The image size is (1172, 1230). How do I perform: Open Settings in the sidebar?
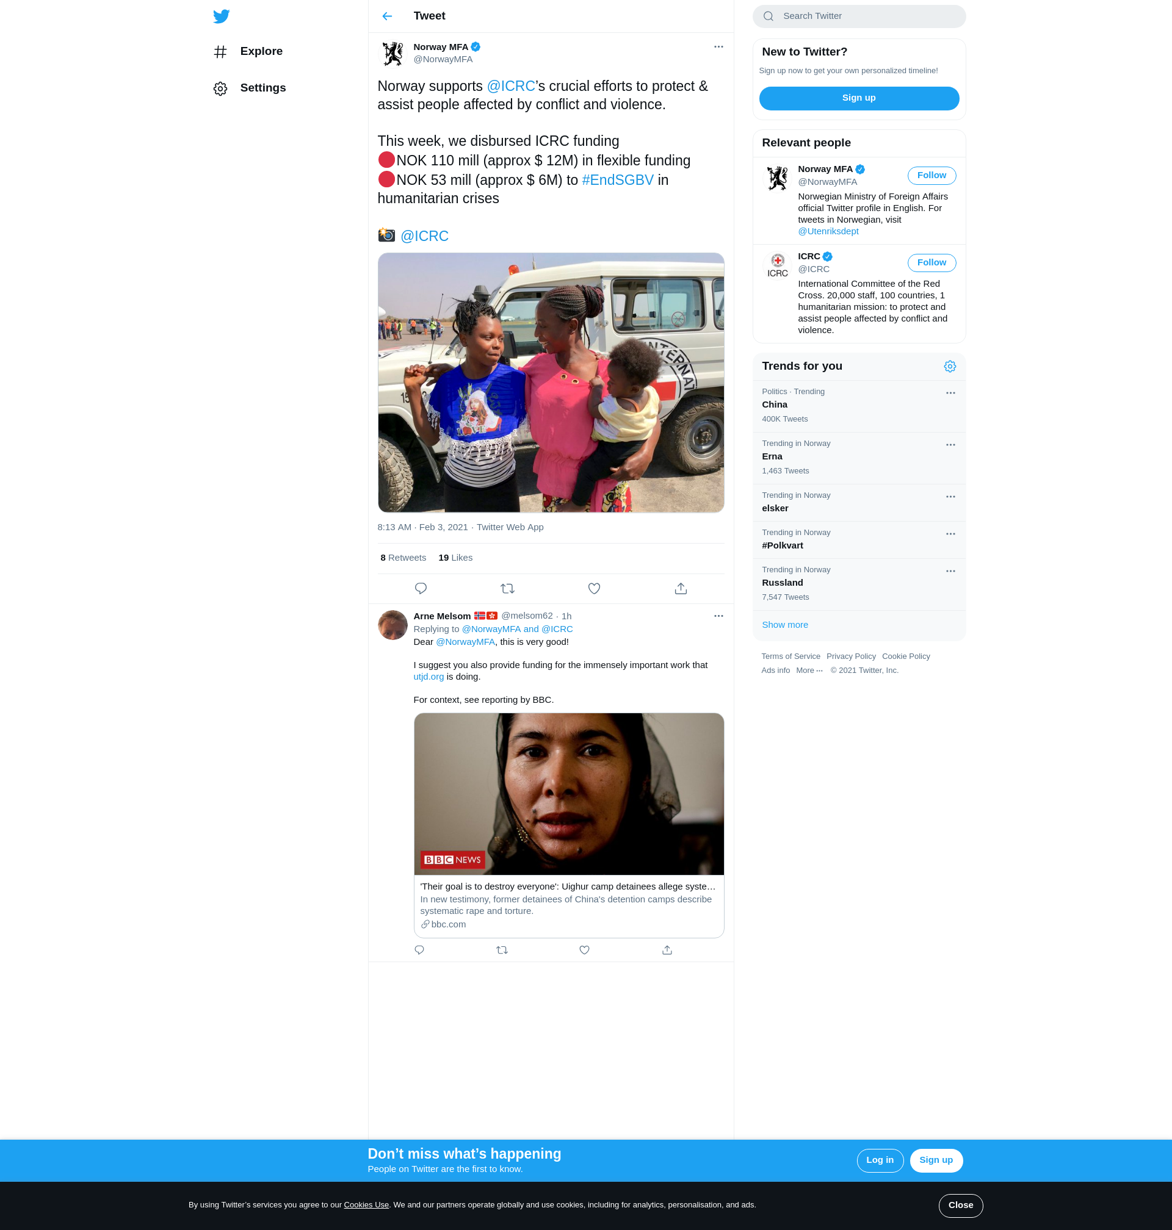pyautogui.click(x=262, y=88)
